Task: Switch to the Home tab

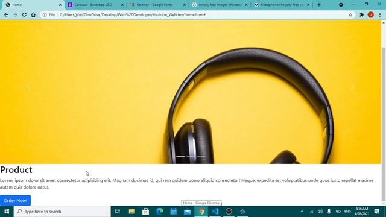Action: [x=33, y=5]
